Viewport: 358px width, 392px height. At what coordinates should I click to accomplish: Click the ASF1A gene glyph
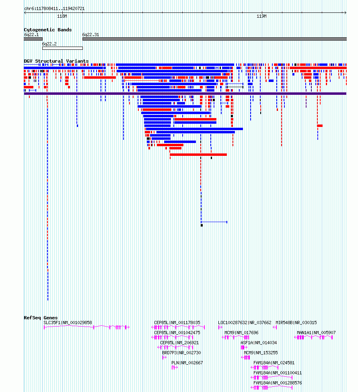click(244, 347)
